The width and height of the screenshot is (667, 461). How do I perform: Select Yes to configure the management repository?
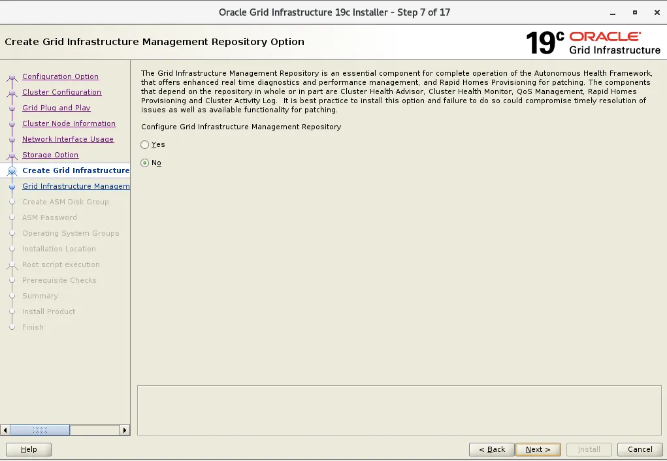[x=144, y=145]
